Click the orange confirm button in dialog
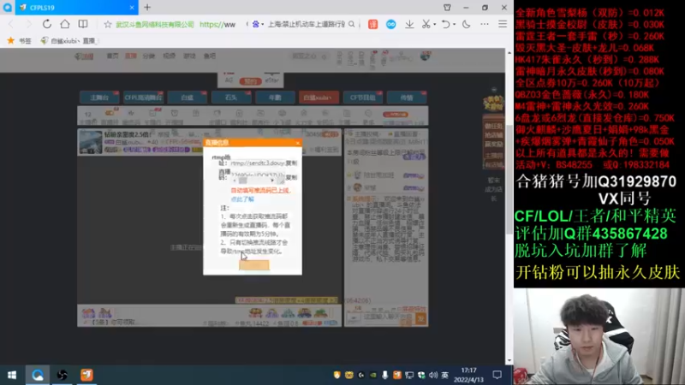685x385 pixels. pos(253,265)
